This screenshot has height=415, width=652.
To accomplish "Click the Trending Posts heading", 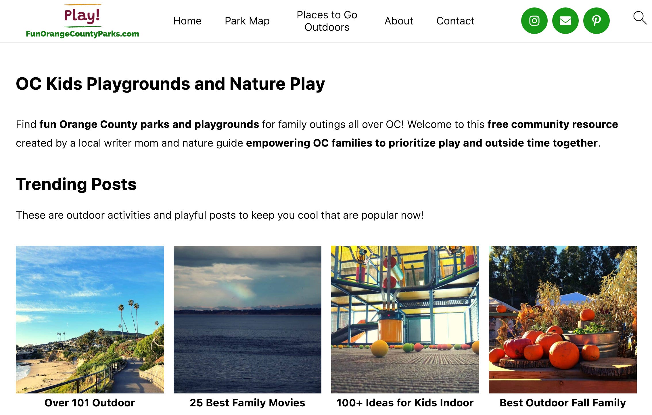I will 76,184.
